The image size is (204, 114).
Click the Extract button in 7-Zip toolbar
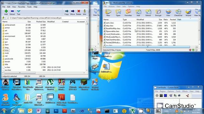pyautogui.click(x=12, y=12)
